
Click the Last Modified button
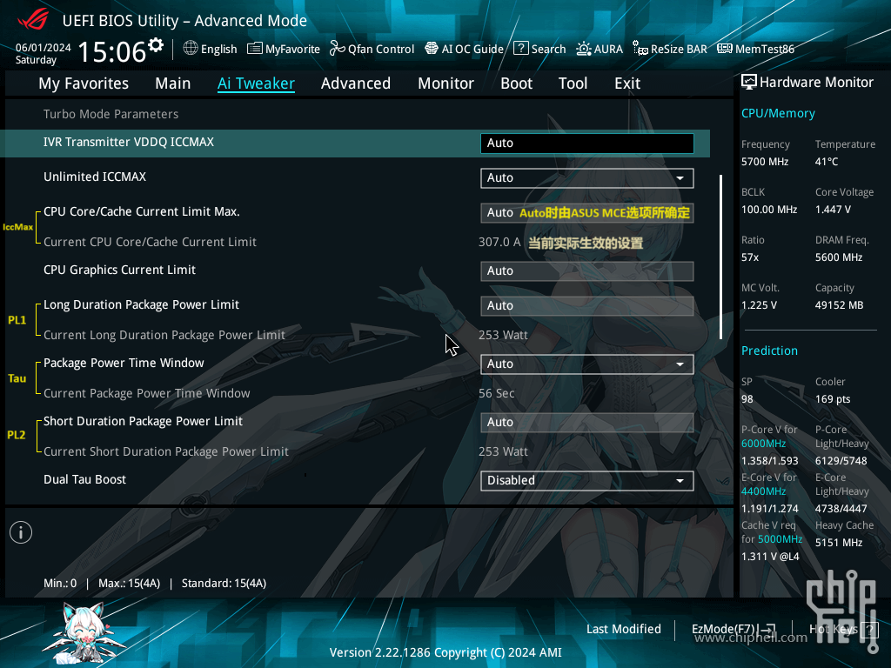pyautogui.click(x=624, y=629)
